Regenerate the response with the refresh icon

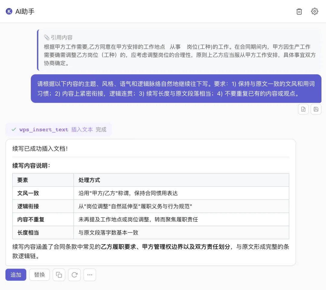pos(75,275)
